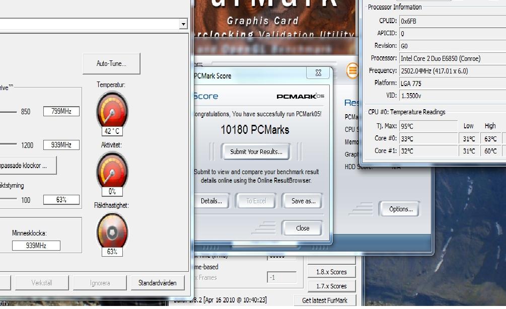This screenshot has height=309, width=506.
Task: Click Core #0 High value 63°C
Action: click(x=490, y=139)
